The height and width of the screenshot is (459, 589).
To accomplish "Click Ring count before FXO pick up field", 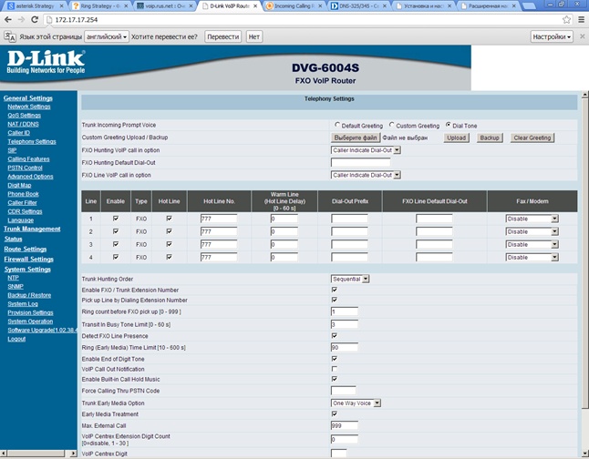I will [345, 311].
